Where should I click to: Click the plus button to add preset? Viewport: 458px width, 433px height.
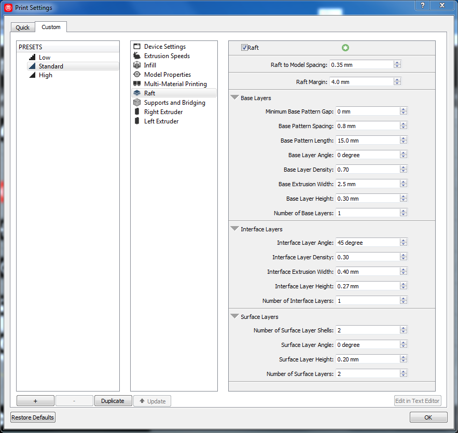(35, 401)
